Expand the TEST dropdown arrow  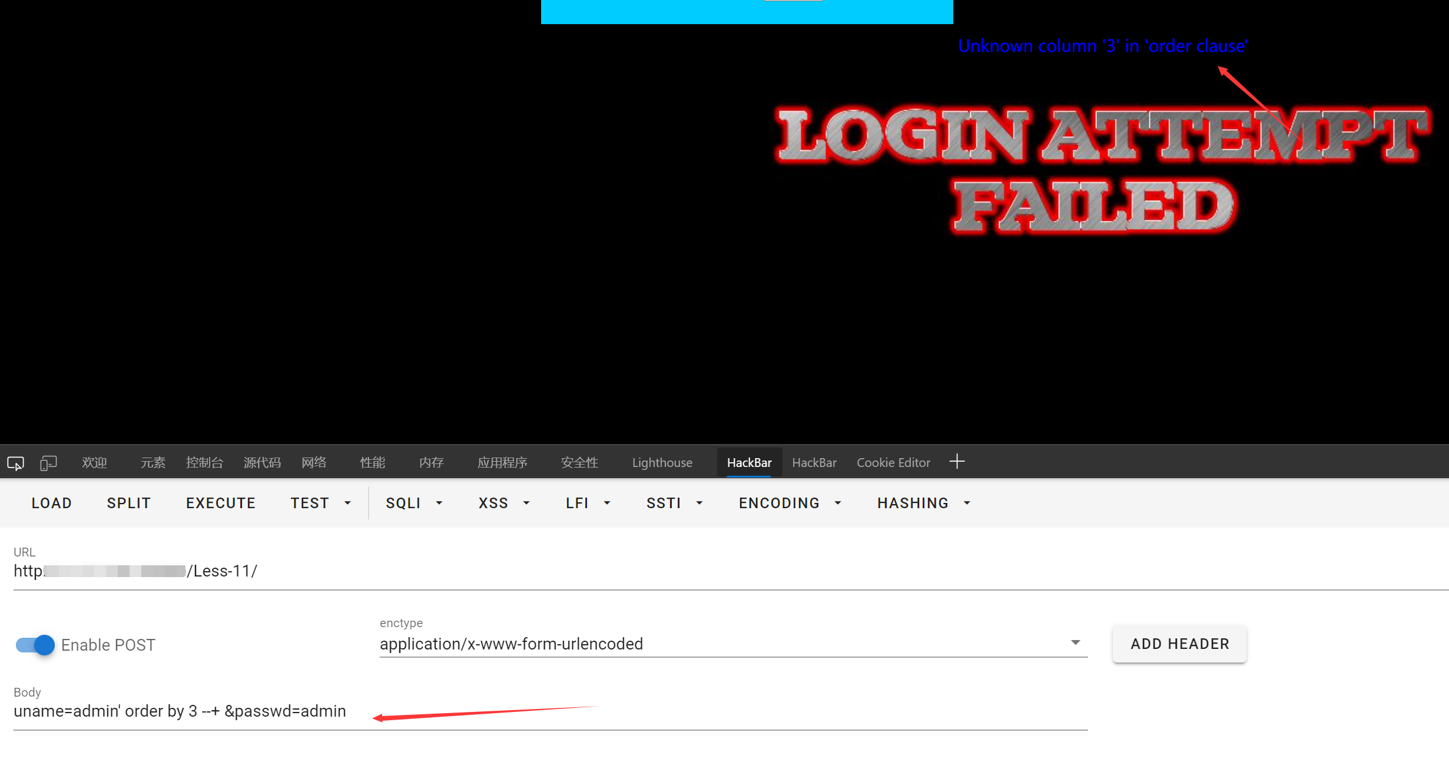(x=347, y=503)
